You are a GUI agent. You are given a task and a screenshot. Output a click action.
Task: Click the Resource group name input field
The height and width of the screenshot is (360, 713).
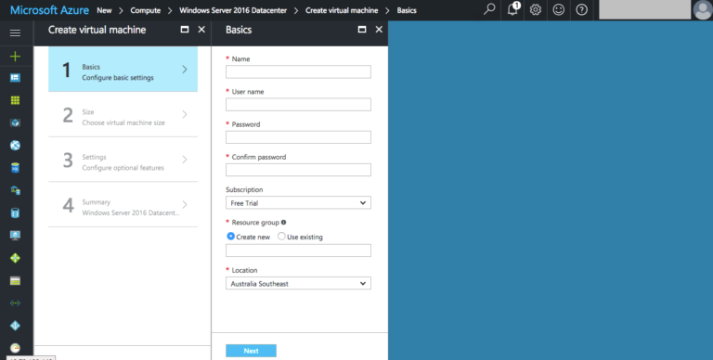point(298,251)
